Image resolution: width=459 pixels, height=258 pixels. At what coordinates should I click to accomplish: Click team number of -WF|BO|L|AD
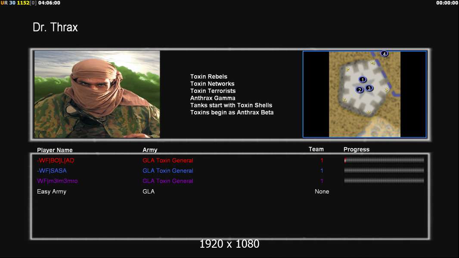[x=322, y=160]
